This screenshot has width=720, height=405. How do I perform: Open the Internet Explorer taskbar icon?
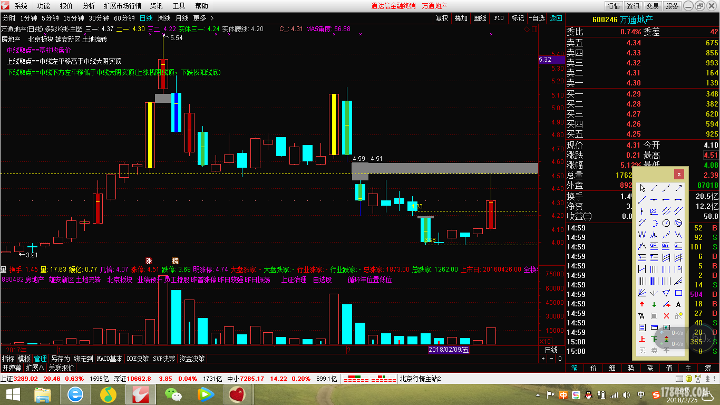(75, 394)
